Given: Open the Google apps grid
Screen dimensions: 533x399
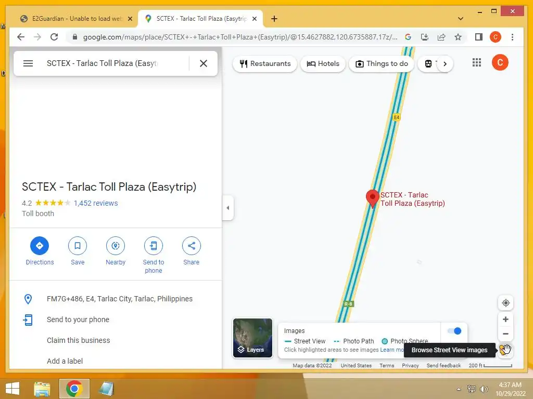Looking at the screenshot, I should (477, 63).
